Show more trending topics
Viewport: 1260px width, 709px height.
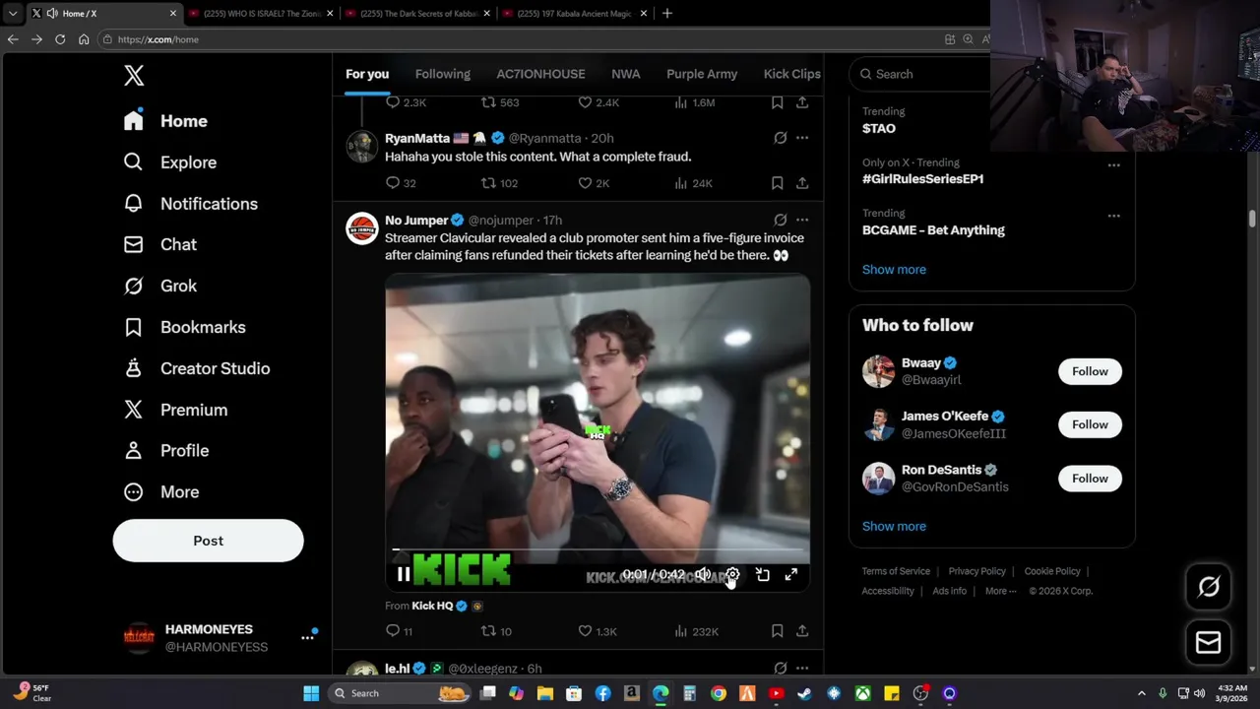[x=894, y=269]
